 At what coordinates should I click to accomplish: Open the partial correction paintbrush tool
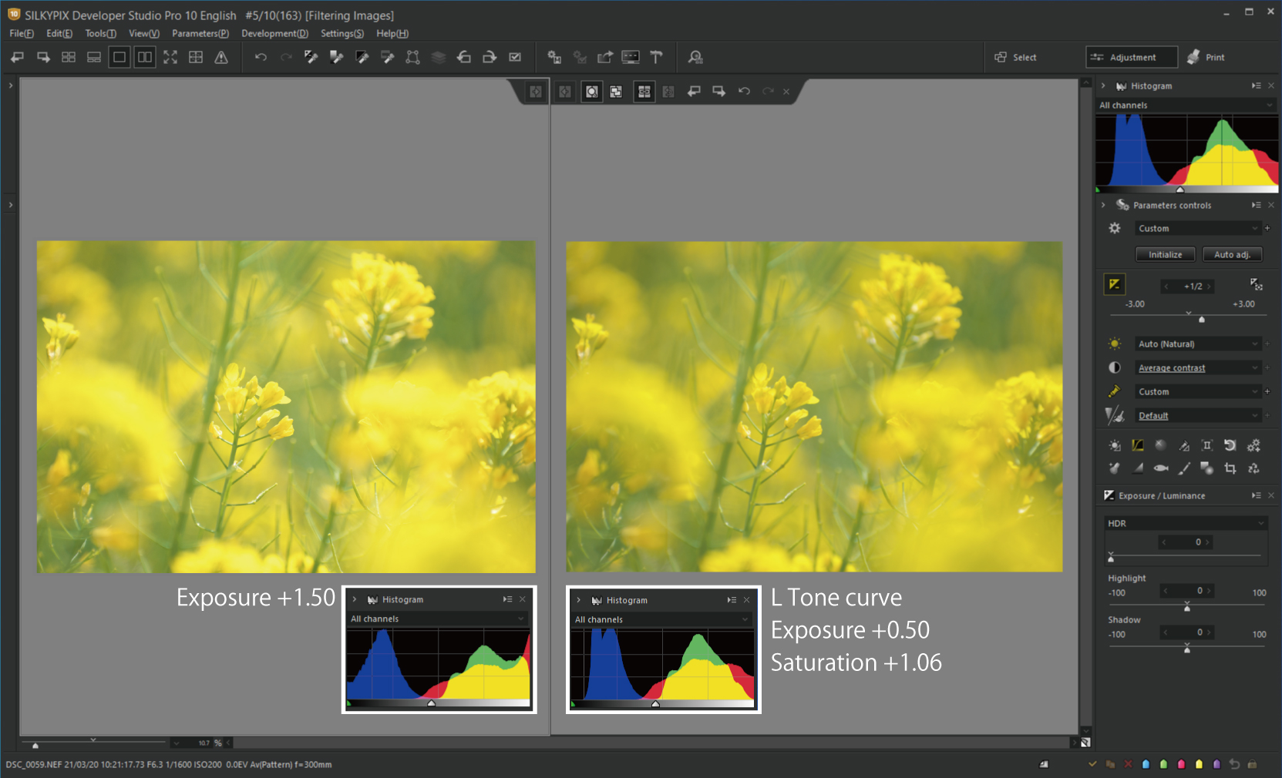pos(1184,468)
